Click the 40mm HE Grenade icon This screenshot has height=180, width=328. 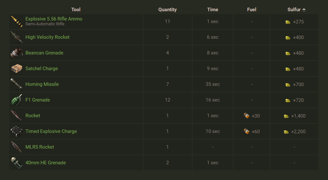tap(16, 163)
